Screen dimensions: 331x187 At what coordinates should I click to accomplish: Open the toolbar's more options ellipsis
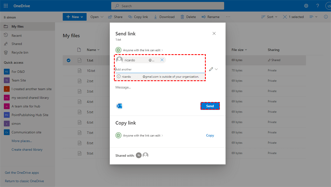(x=228, y=17)
